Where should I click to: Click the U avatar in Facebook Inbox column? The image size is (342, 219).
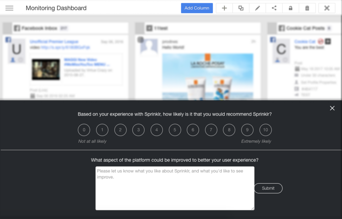[16, 51]
